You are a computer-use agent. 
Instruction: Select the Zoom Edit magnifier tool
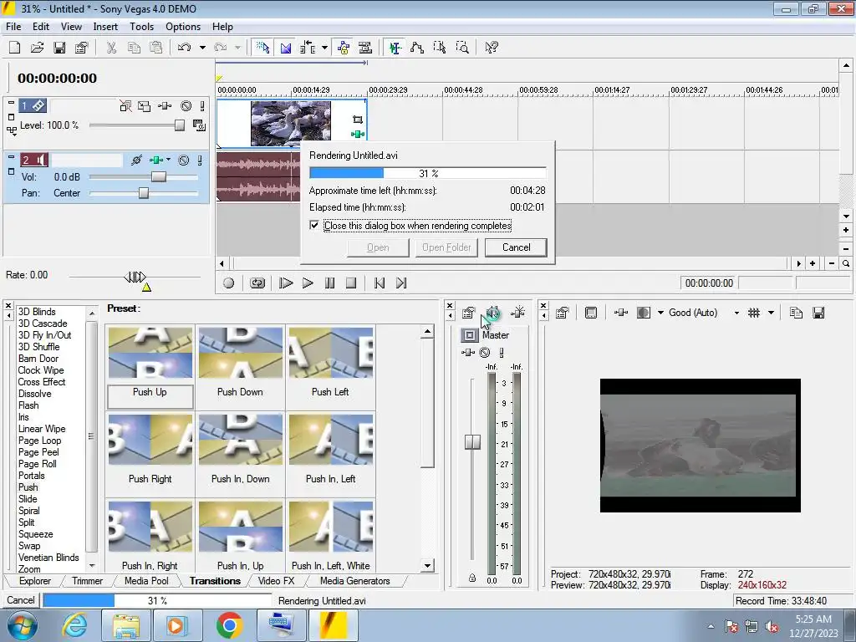[x=462, y=48]
